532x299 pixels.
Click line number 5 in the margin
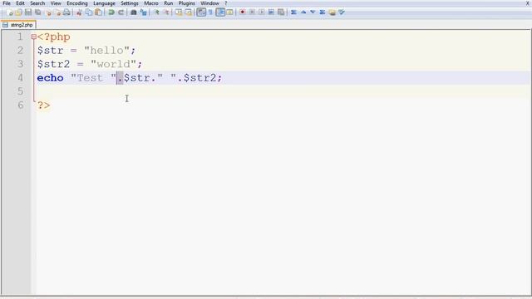[x=20, y=91]
